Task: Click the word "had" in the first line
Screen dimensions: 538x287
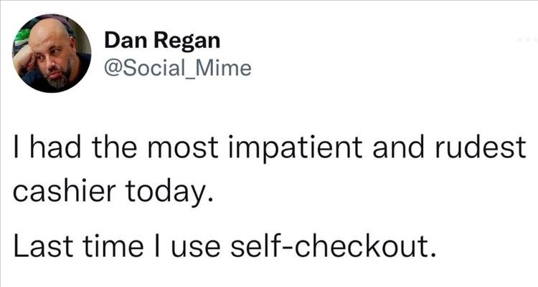Action: point(57,147)
